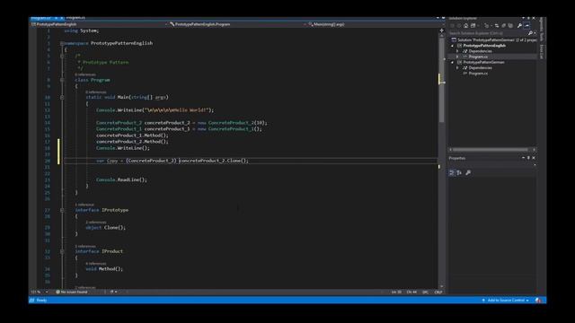Expand the highlighted Program.cs file node
The image size is (575, 323).
point(457,57)
